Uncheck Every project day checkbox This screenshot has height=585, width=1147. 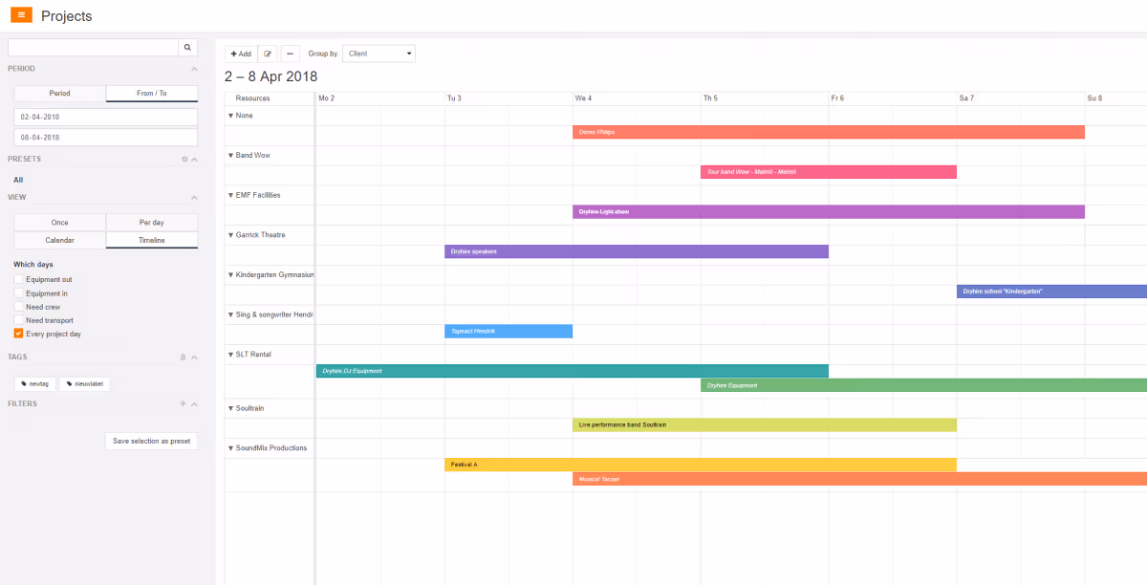[x=18, y=334]
